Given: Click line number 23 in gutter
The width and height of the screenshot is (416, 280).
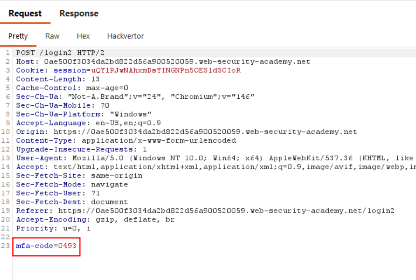Looking at the screenshot, I should click(x=5, y=246).
